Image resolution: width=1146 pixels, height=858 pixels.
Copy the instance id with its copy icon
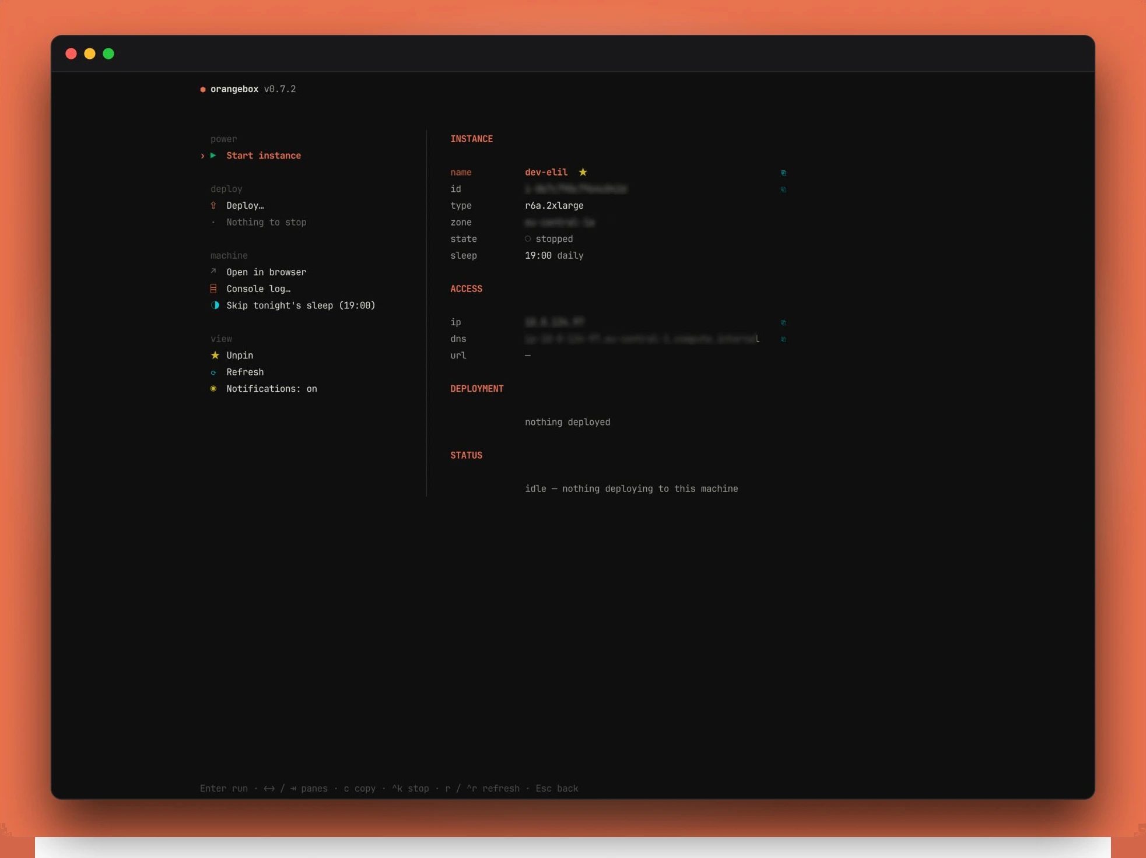point(784,189)
